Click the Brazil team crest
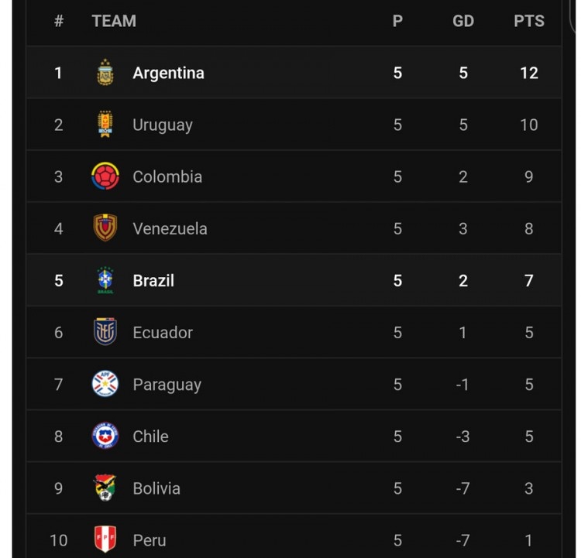The image size is (581, 558). point(105,280)
